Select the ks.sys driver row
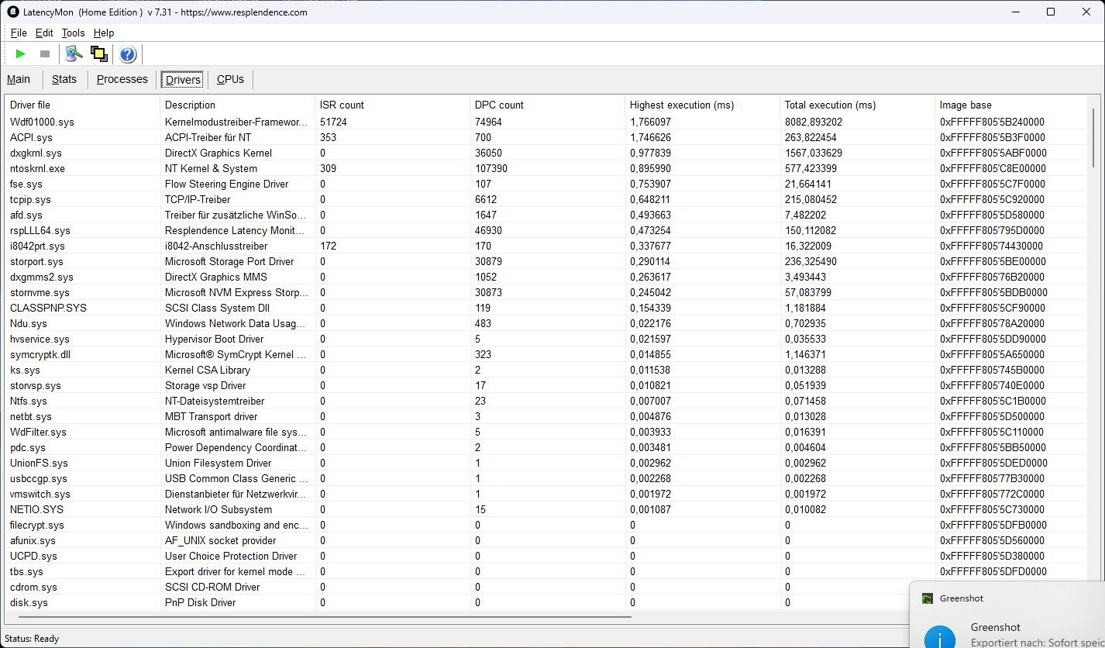This screenshot has height=648, width=1105. point(546,370)
